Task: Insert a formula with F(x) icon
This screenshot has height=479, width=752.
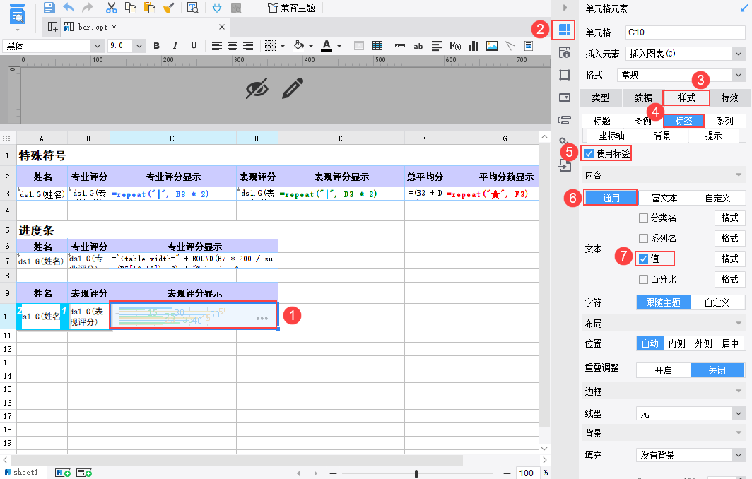Action: pos(455,46)
